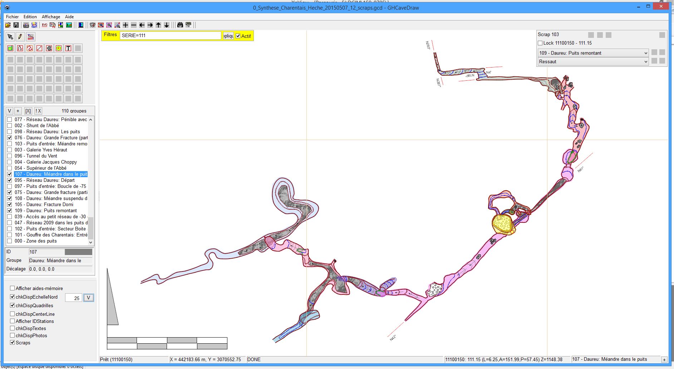Pan right with right arrow icon
Image resolution: width=674 pixels, height=369 pixels.
coord(150,25)
